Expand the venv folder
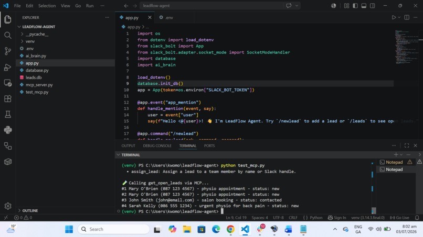 [x=22, y=41]
